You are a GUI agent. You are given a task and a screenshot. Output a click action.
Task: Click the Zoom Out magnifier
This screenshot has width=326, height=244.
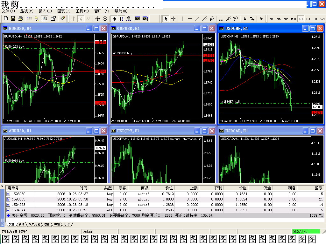105,19
